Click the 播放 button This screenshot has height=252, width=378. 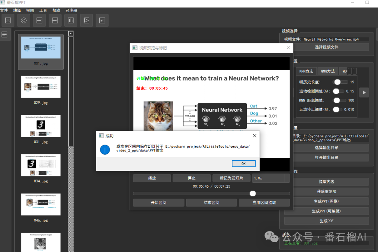coord(152,178)
